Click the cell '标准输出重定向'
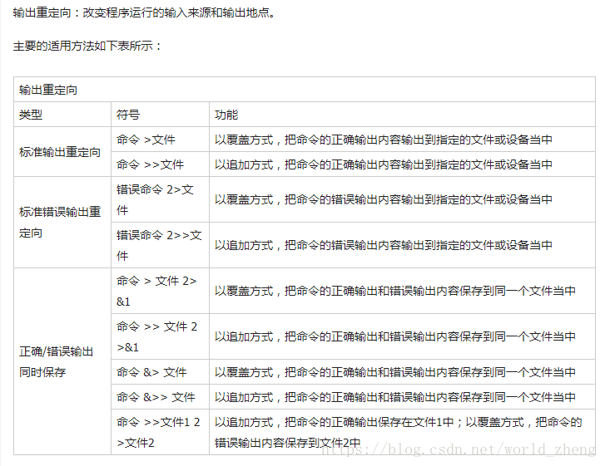 coord(62,152)
